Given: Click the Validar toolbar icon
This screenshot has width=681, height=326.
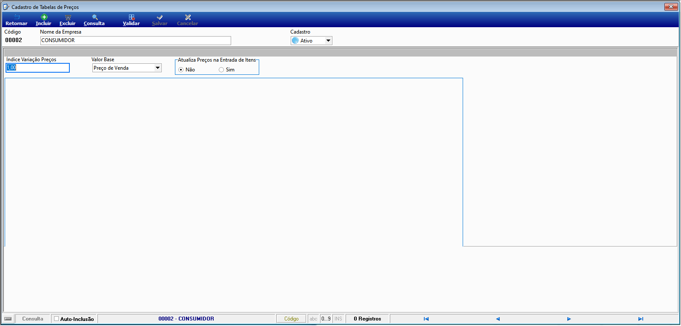Looking at the screenshot, I should point(131,20).
